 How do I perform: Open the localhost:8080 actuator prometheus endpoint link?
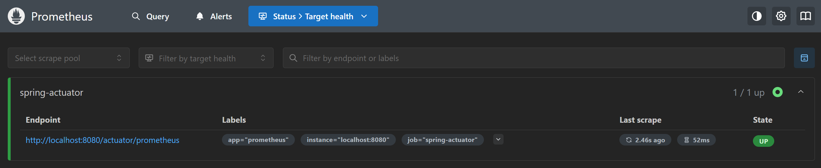(102, 140)
